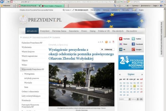Switch to the Oficjalna strona Prezydenta tab
Image resolution: width=166 pixels, height=111 pixels.
[x=29, y=6]
